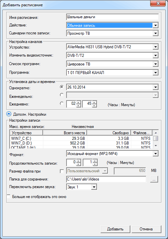Select the Однократно radio button
Image resolution: width=168 pixels, height=239 pixels.
pos(62,87)
